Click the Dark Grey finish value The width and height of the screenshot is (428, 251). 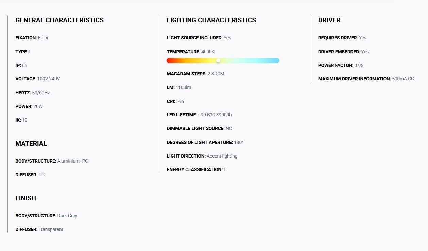(x=67, y=216)
